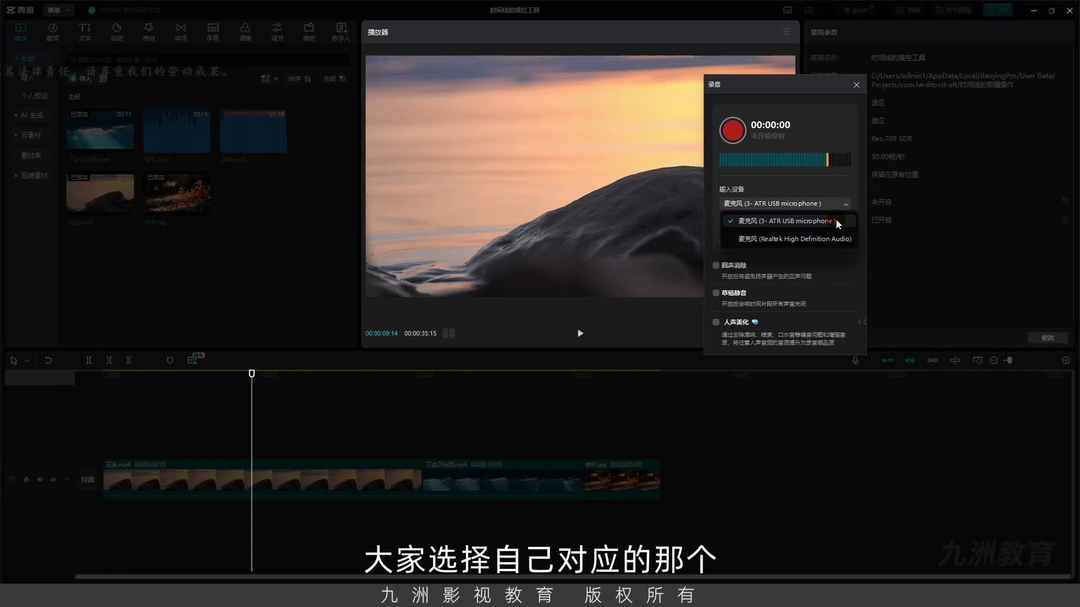The height and width of the screenshot is (607, 1080).
Task: Click the timeline zoom slider handle
Action: click(x=1010, y=360)
